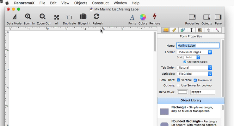
Task: Open the Format dropdown Individual Pages
Action: (194, 52)
